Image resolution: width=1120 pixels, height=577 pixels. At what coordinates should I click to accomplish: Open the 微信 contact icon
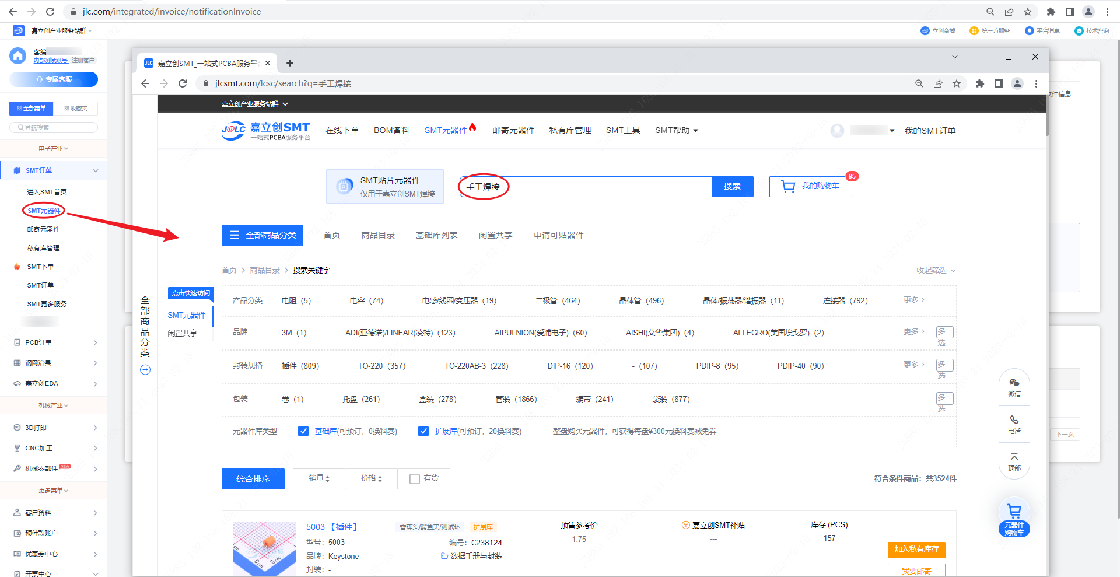(1014, 383)
